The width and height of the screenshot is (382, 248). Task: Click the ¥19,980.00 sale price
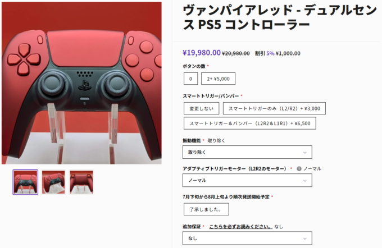[202, 53]
